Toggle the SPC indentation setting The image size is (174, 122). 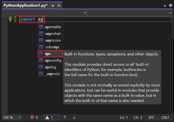click(151, 117)
